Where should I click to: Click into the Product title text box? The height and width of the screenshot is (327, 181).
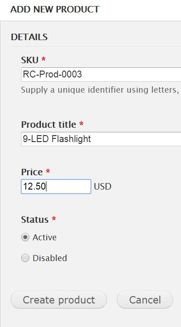point(101,139)
